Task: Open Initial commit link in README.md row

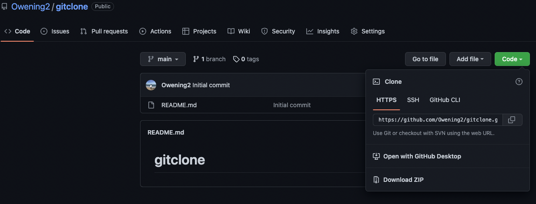Action: (x=292, y=105)
